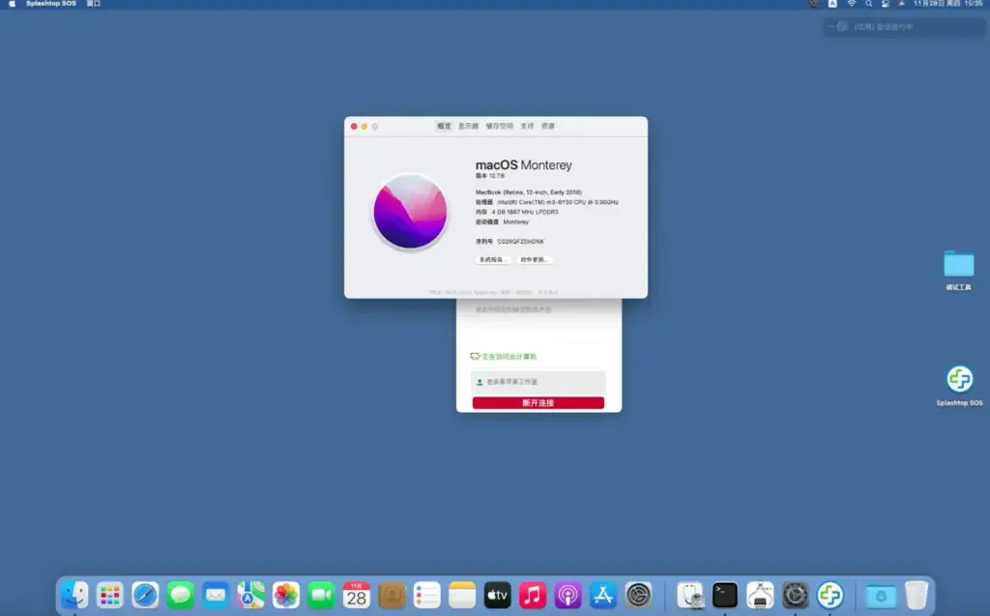The image size is (990, 616).
Task: Select the macOS Monterey logo image
Action: pos(410,212)
